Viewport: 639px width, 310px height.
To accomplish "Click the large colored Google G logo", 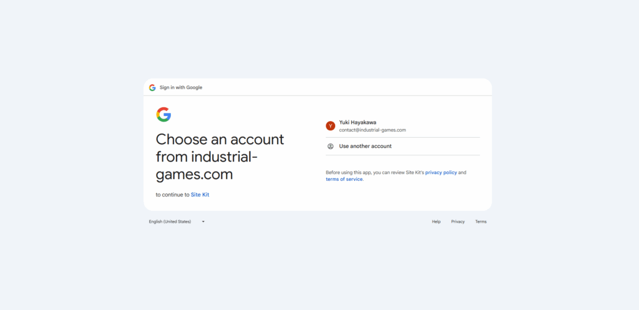I will [163, 114].
